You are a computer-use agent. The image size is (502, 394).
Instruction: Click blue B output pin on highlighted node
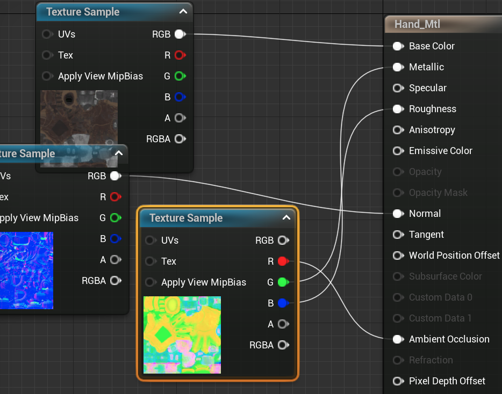click(x=283, y=303)
